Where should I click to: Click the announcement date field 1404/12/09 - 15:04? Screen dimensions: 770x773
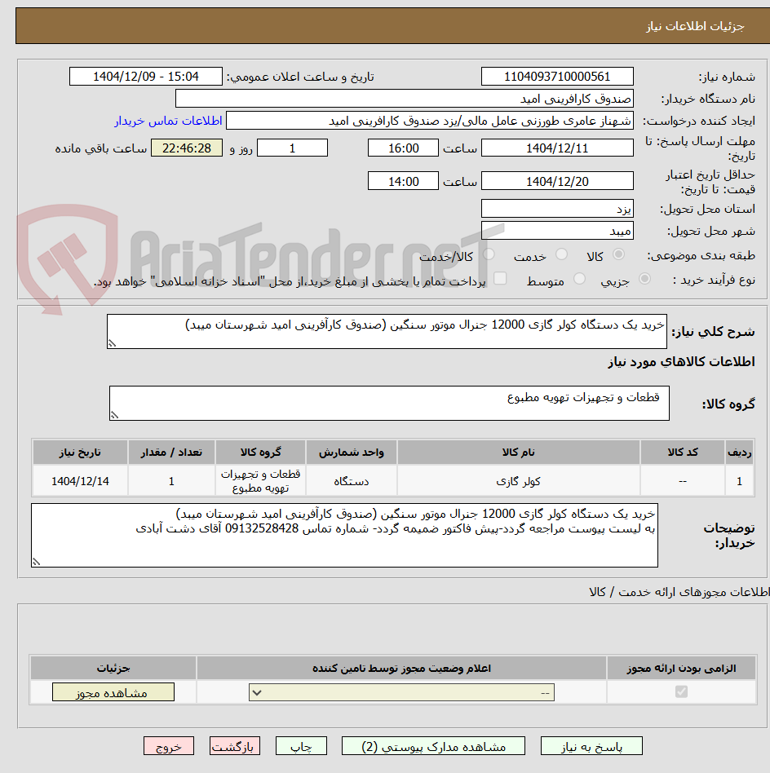tap(146, 77)
